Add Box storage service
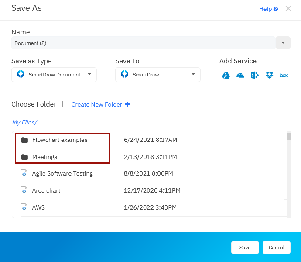 [x=284, y=75]
